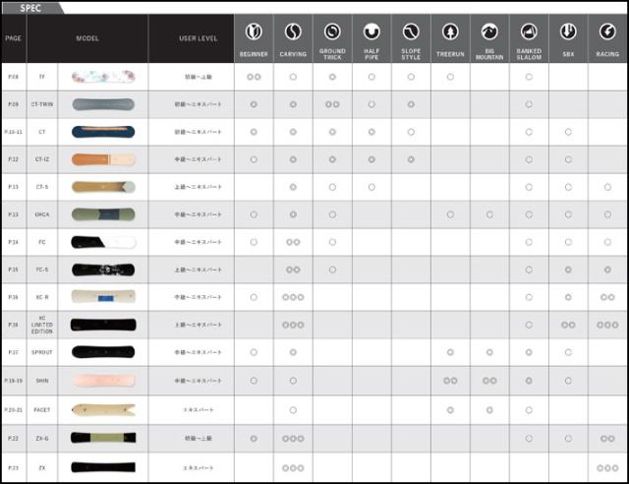
Task: Click the Treerun tree icon
Action: (x=450, y=31)
